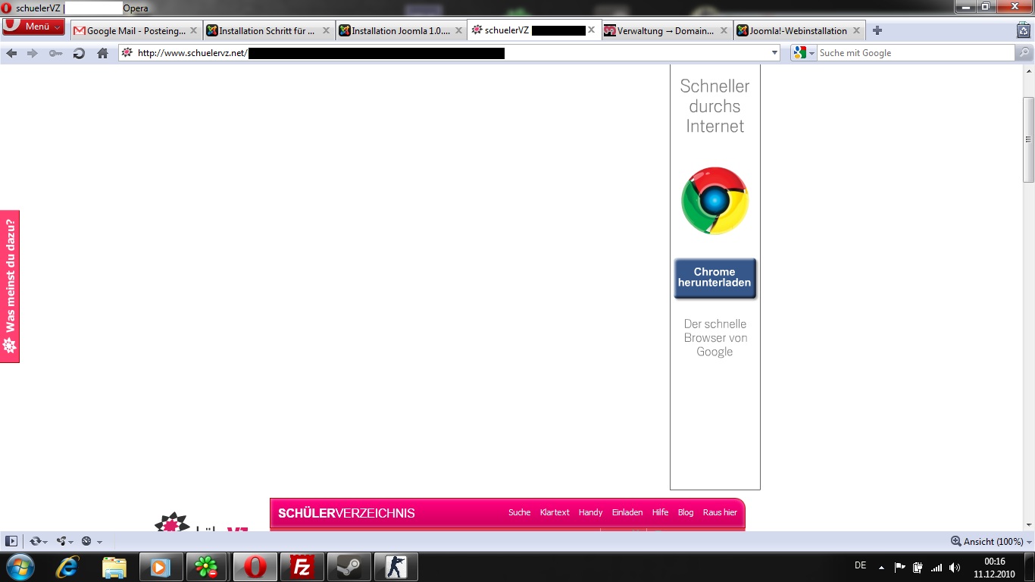This screenshot has height=582, width=1035.
Task: Click the Suche link in pink header
Action: [x=519, y=512]
